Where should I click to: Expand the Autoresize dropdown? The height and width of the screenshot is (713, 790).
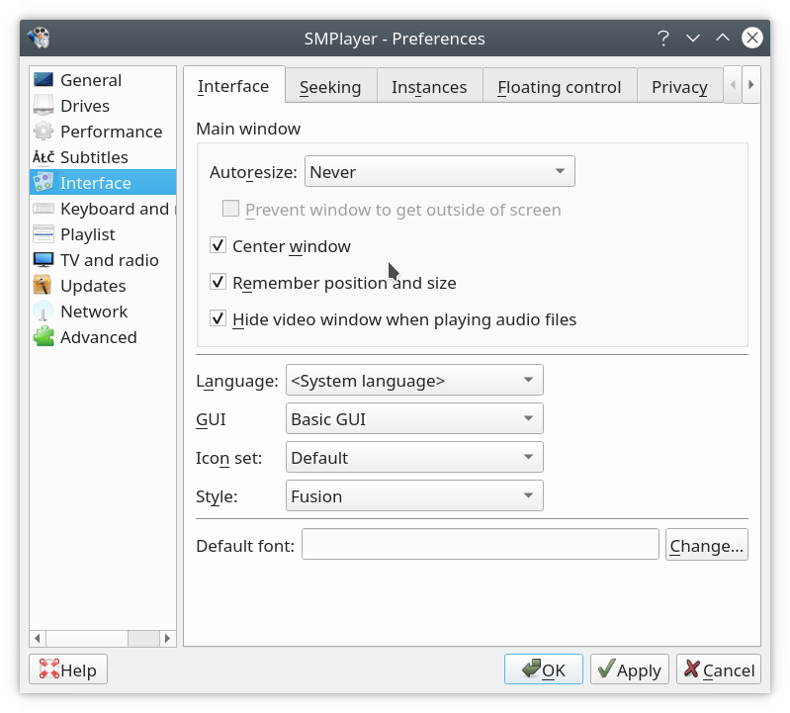[x=439, y=172]
